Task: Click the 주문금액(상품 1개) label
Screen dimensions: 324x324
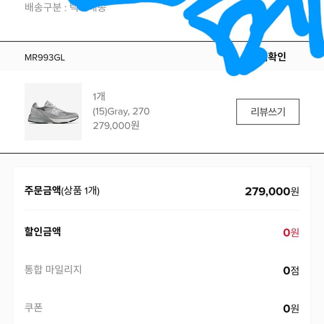Action: coord(62,191)
